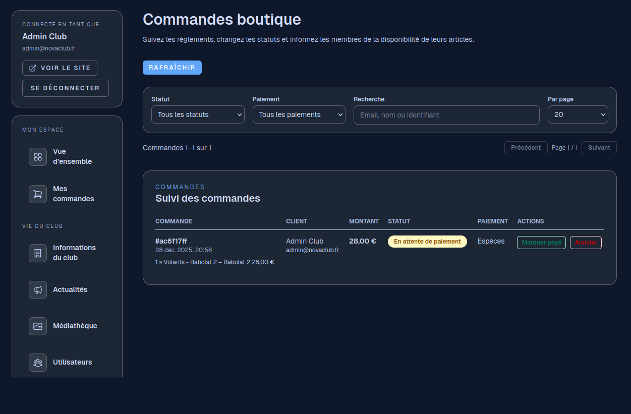631x414 pixels.
Task: Open the Statut filter dropdown
Action: tap(198, 114)
